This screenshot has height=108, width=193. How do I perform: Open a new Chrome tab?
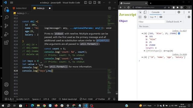click(x=150, y=3)
